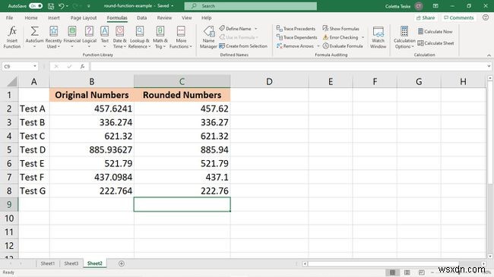Click Evaluate Formula
Screen dimensions: 494x277
(343, 46)
